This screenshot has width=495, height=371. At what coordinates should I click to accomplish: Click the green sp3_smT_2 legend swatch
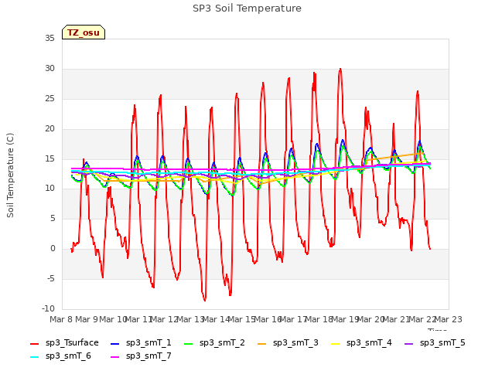click(x=188, y=343)
